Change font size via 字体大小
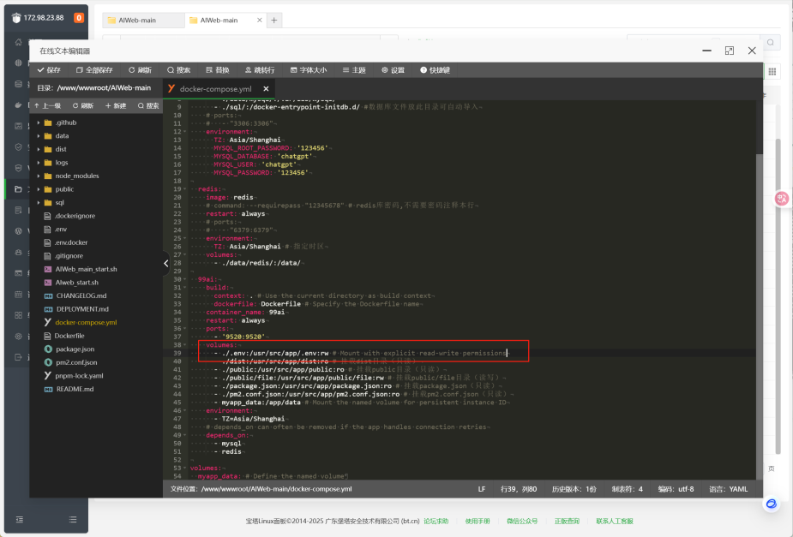The width and height of the screenshot is (793, 537). (x=309, y=70)
